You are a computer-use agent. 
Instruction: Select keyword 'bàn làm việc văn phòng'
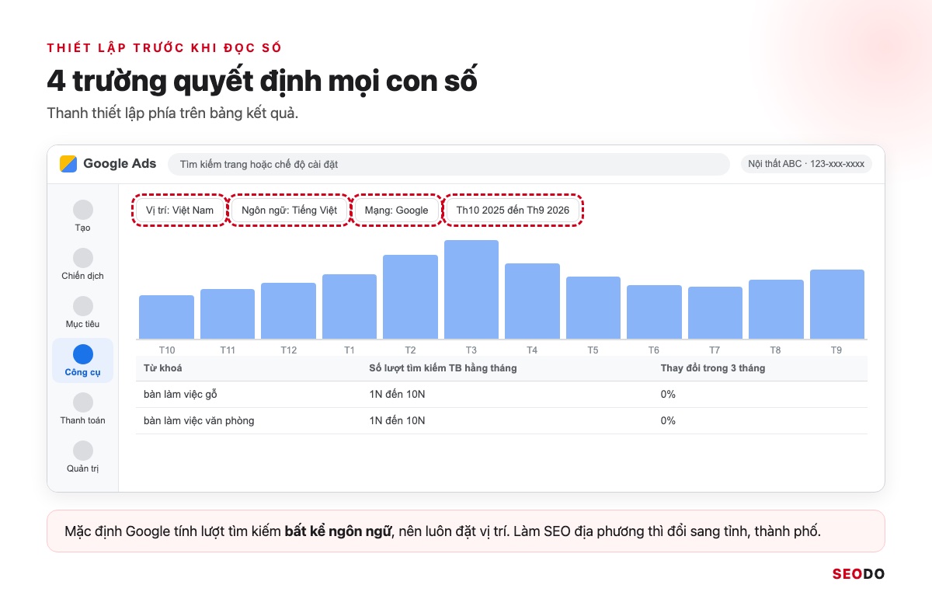pos(199,421)
